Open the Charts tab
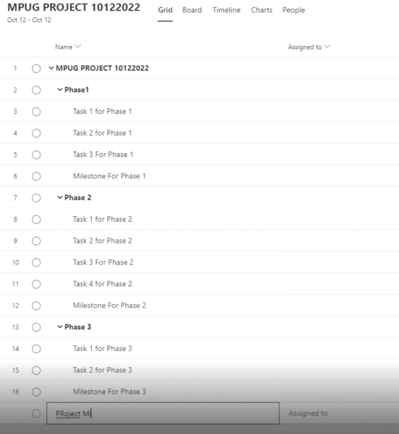The width and height of the screenshot is (399, 434). (262, 10)
